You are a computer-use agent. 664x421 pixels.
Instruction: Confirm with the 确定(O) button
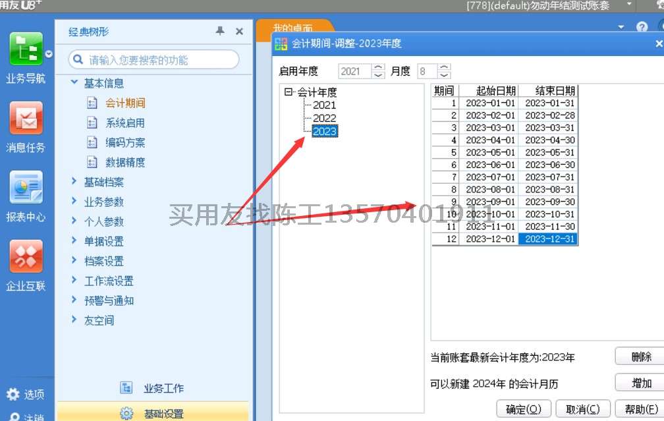(524, 409)
